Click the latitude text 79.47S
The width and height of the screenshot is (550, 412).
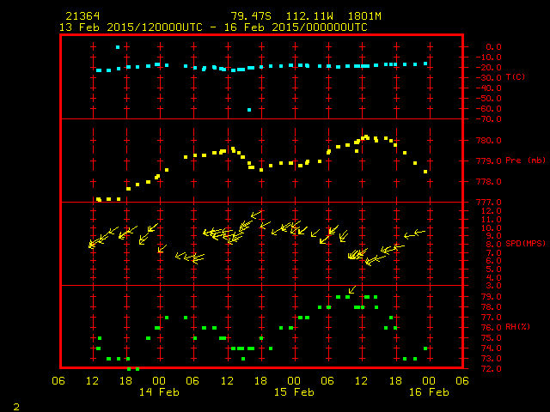[x=251, y=16]
